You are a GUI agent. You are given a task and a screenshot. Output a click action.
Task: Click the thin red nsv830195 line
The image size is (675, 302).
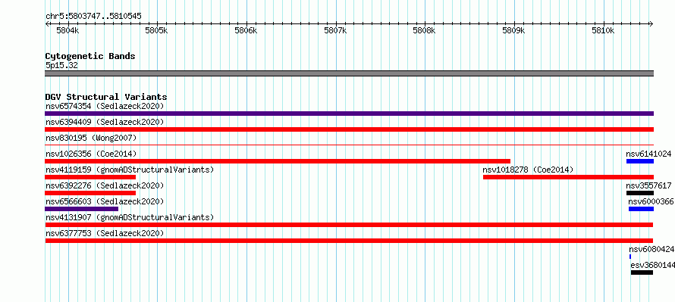(x=349, y=145)
